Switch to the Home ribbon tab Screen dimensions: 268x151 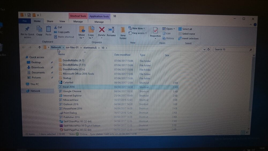tap(37, 21)
